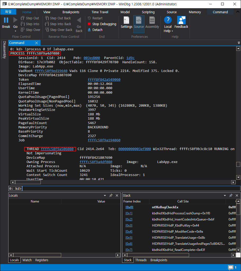Click Step Into in Flow Control
The height and width of the screenshot is (271, 241).
point(30,24)
